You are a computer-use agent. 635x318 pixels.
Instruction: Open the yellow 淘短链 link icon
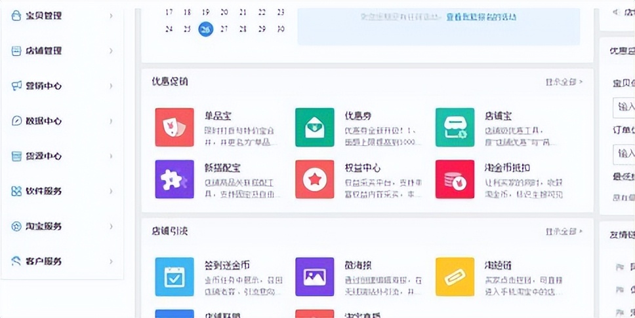click(455, 277)
